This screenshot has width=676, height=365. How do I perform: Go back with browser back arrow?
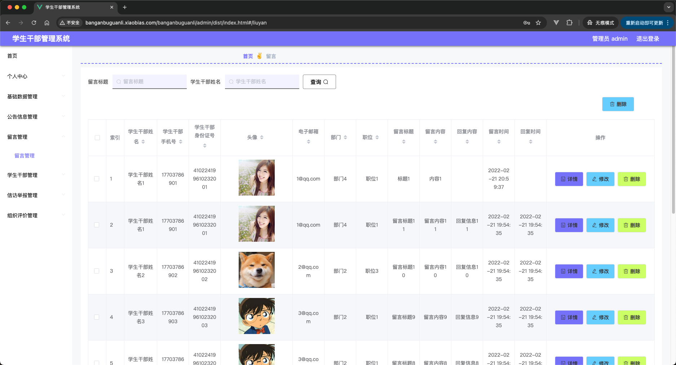point(8,23)
